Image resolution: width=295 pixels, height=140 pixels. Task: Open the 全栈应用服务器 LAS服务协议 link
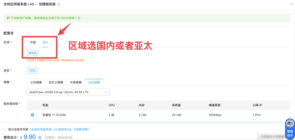pyautogui.click(x=51, y=129)
